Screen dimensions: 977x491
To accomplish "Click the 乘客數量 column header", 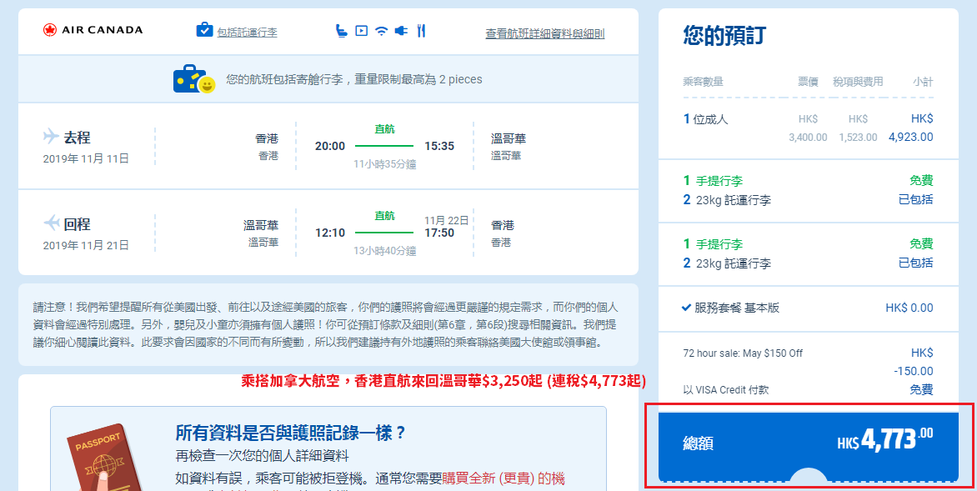I will click(x=703, y=82).
